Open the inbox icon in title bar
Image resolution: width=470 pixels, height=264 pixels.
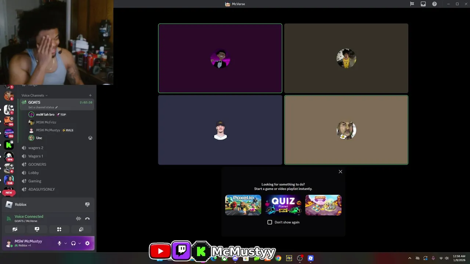point(423,4)
